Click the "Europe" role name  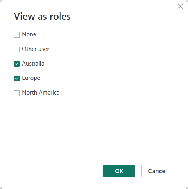tap(31, 78)
